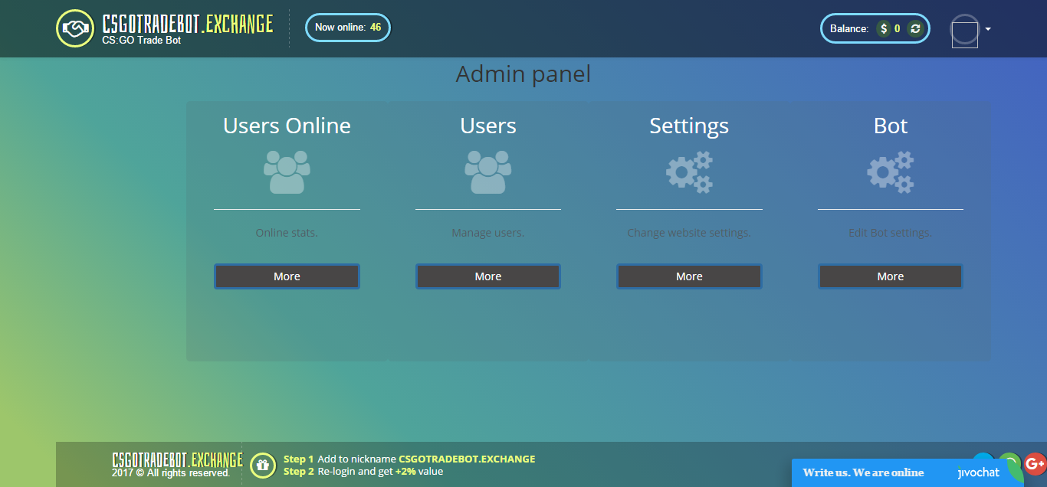Click the Users Online heading

coord(287,126)
